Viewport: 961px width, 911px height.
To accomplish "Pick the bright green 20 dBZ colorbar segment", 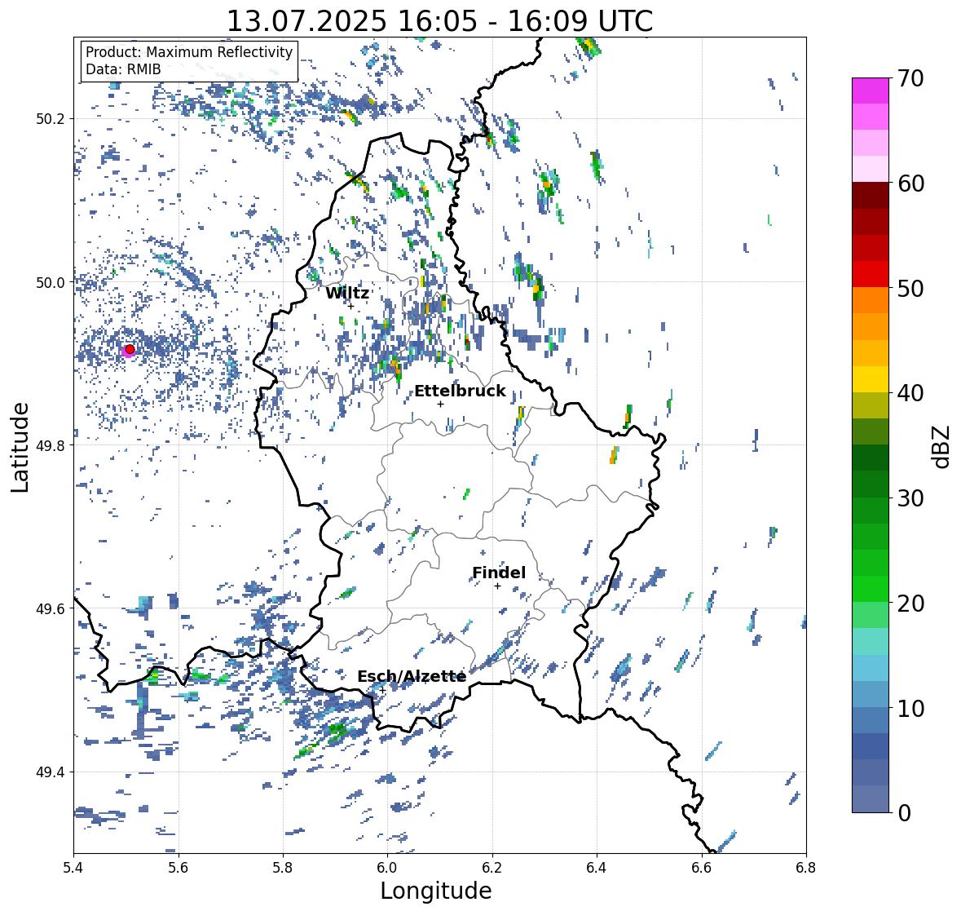I will 871,589.
